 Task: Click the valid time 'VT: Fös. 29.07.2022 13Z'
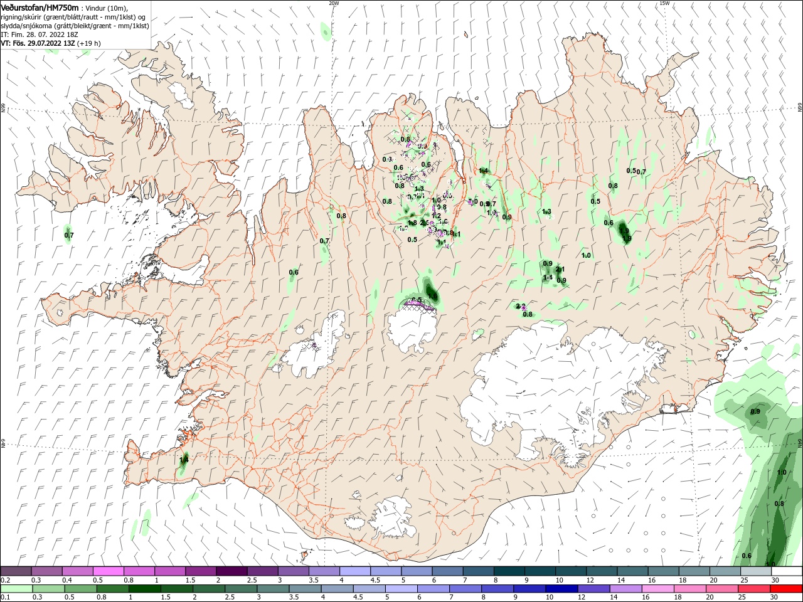click(38, 43)
